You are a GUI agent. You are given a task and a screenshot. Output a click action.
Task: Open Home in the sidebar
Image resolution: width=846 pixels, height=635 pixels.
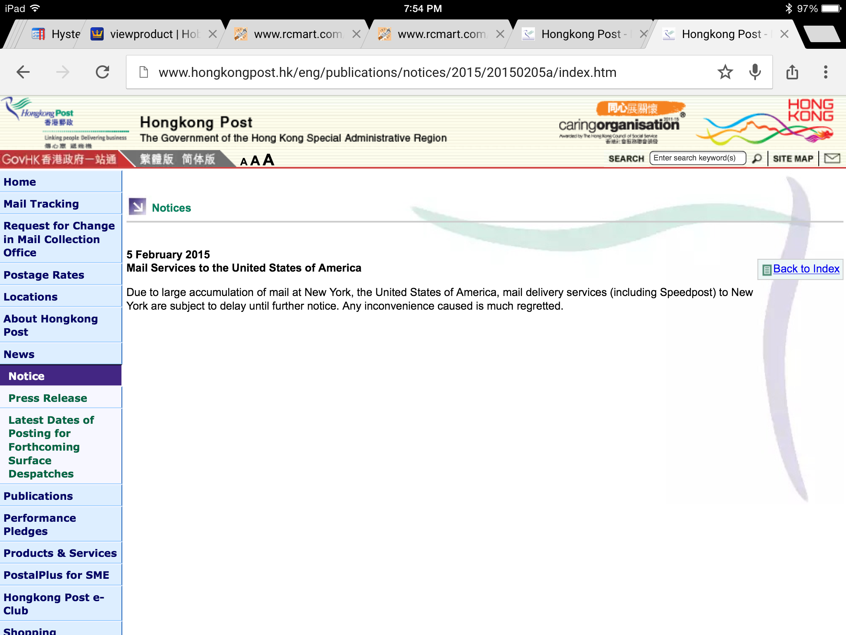point(61,181)
